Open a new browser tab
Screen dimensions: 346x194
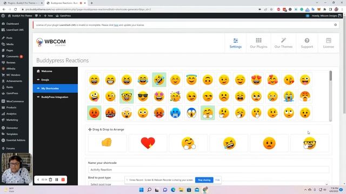coord(91,3)
